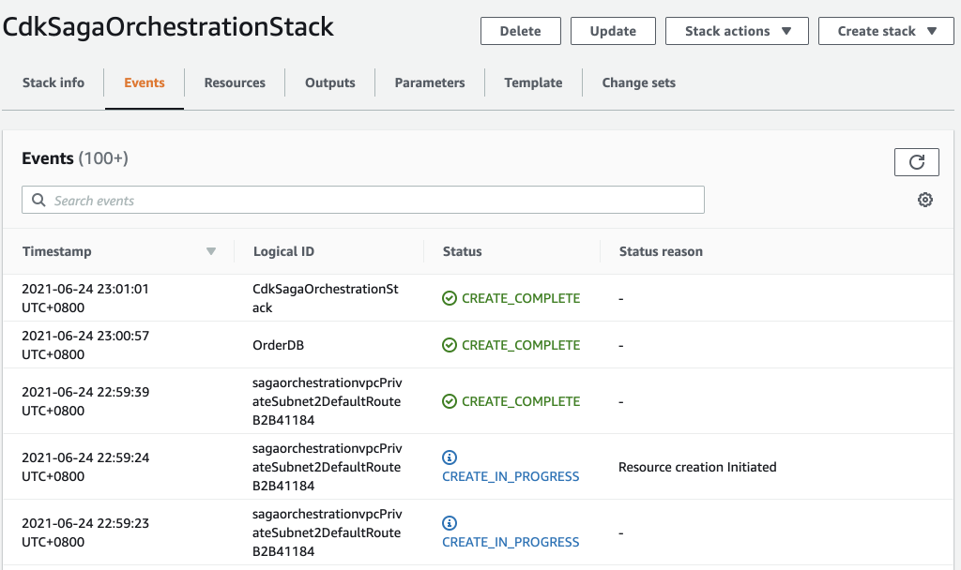Switch to the Resources tab
The width and height of the screenshot is (961, 570).
pos(234,82)
